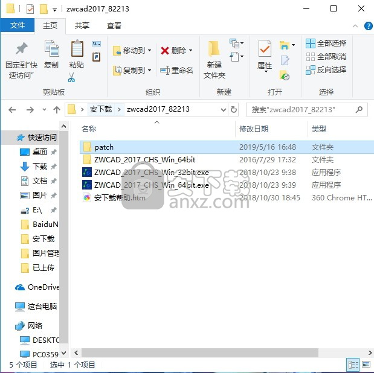The height and width of the screenshot is (373, 374).
Task: Click the Copy path icon
Action: [x=96, y=44]
